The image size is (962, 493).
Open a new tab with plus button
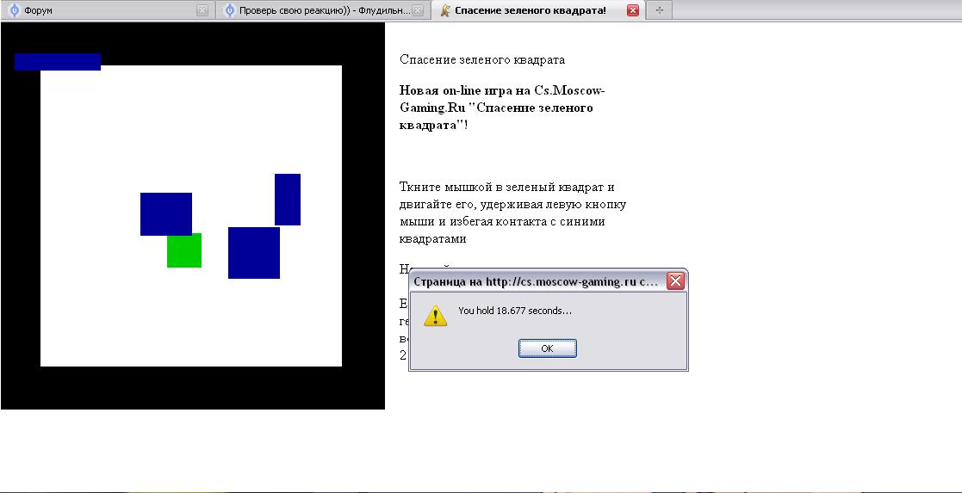point(660,10)
